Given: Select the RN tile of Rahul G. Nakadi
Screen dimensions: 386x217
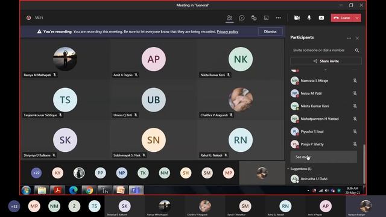Looking at the screenshot, I should [x=241, y=140].
